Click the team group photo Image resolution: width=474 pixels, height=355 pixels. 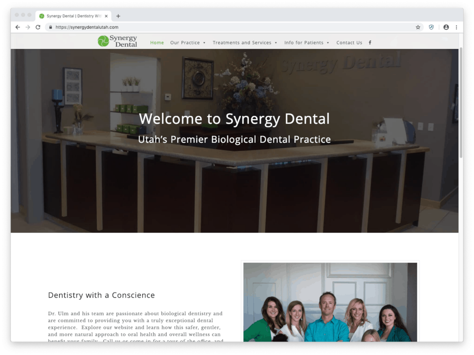tap(330, 302)
